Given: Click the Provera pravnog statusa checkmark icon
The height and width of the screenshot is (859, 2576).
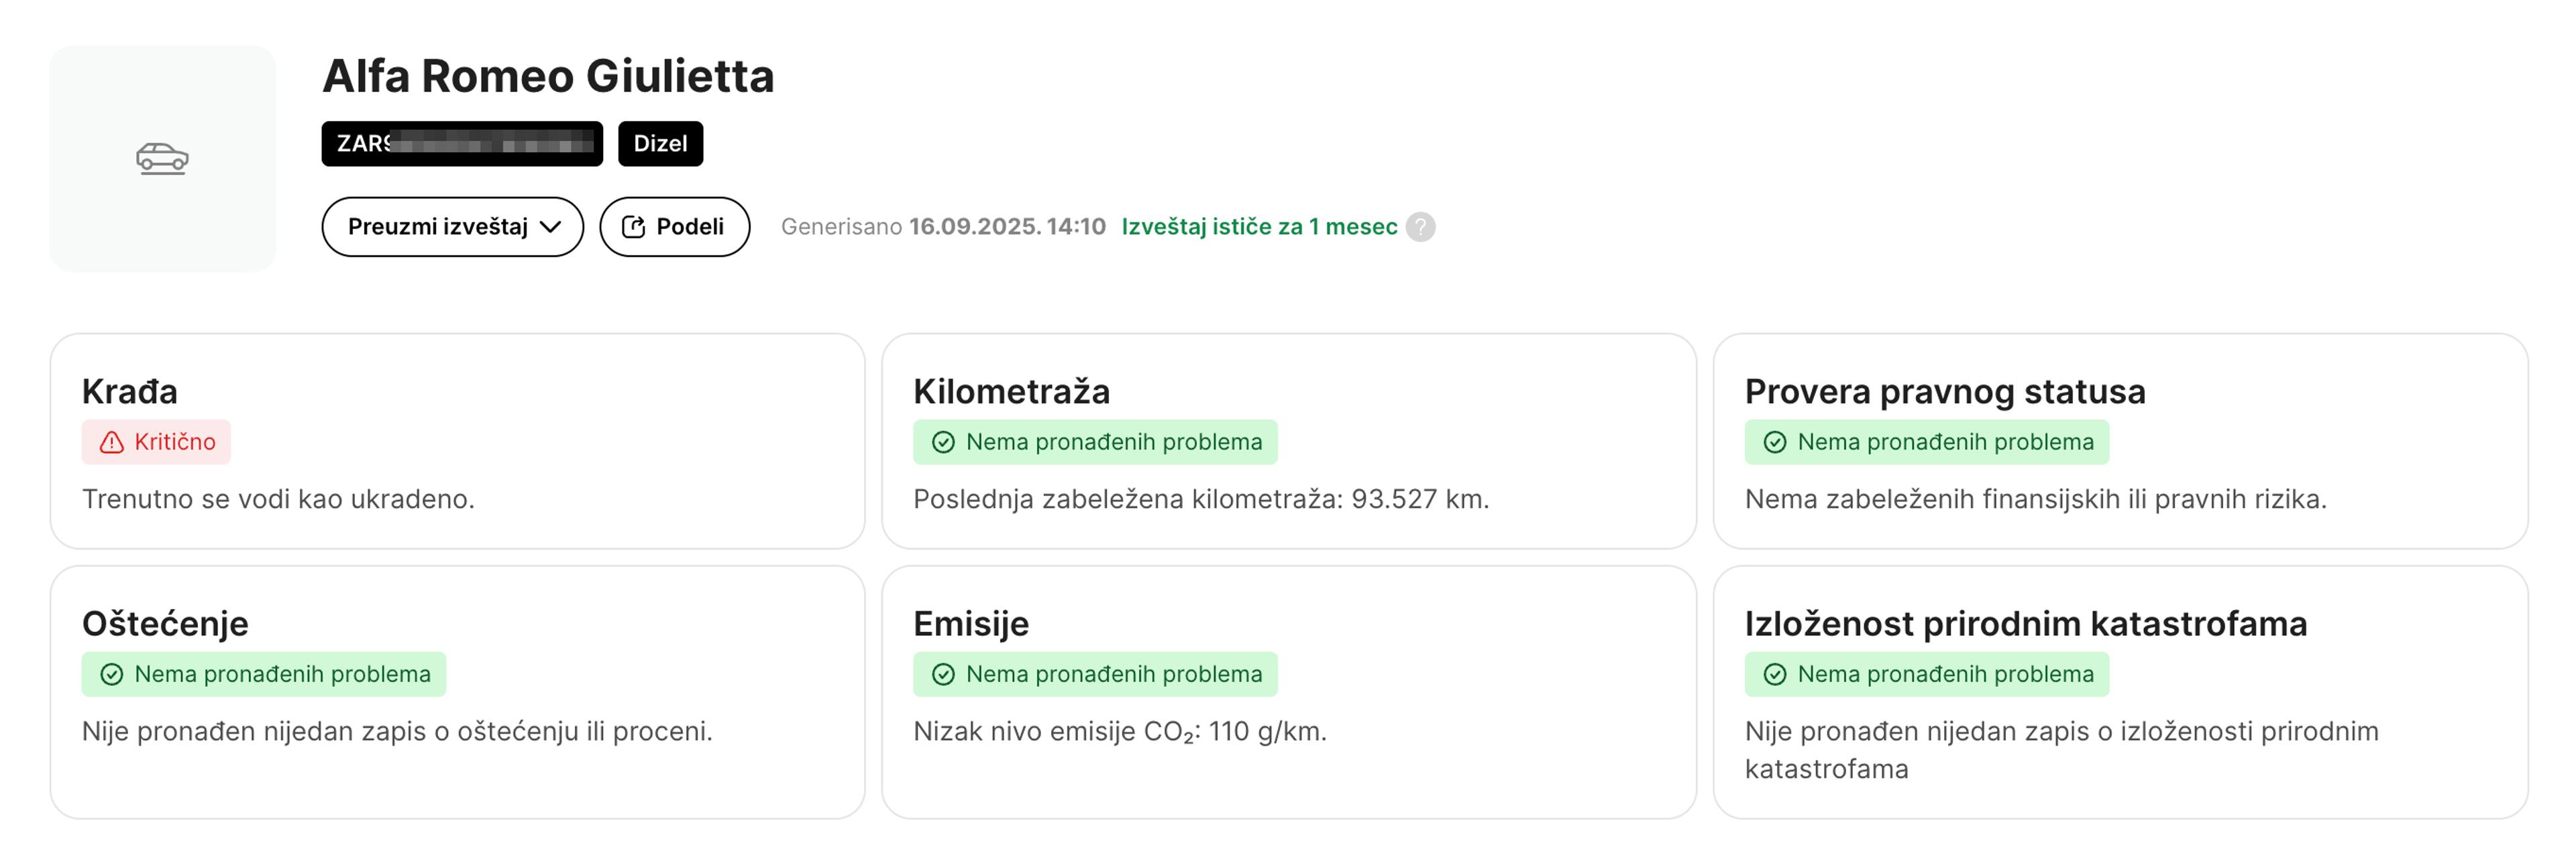Looking at the screenshot, I should 1774,442.
